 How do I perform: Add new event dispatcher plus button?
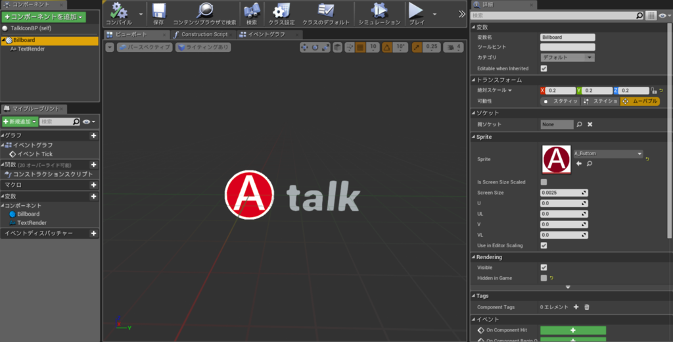(93, 233)
